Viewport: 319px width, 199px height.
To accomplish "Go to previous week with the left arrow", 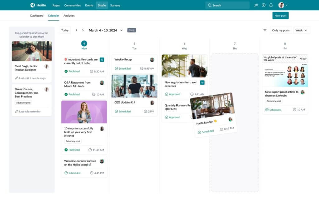I will [77, 30].
